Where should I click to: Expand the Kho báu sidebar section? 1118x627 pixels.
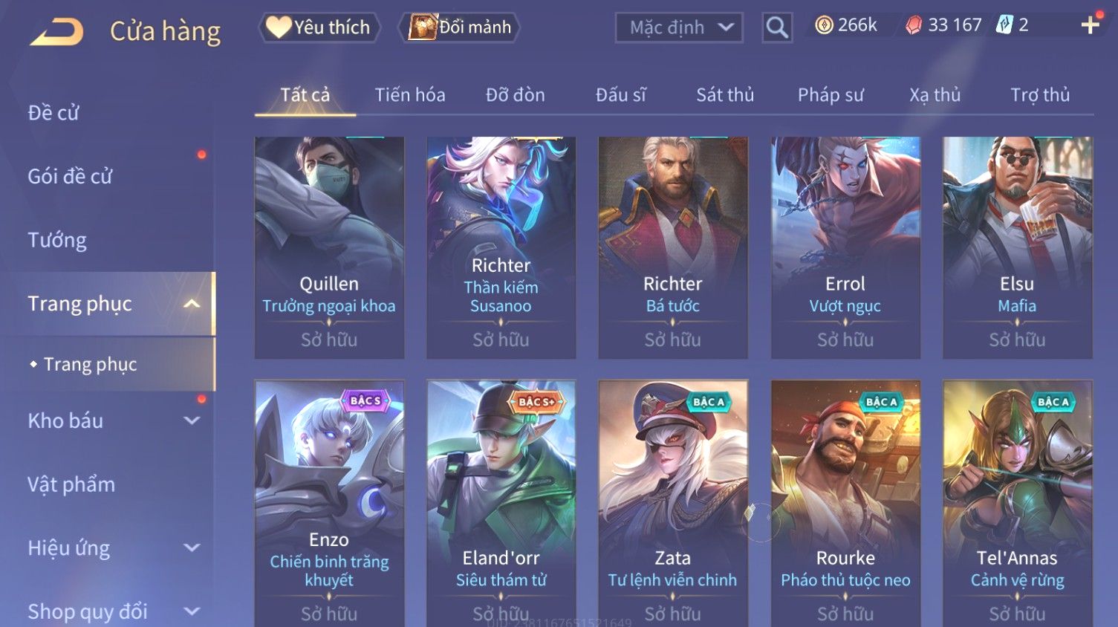192,420
